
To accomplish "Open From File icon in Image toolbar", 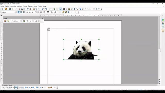I will tap(5, 21).
